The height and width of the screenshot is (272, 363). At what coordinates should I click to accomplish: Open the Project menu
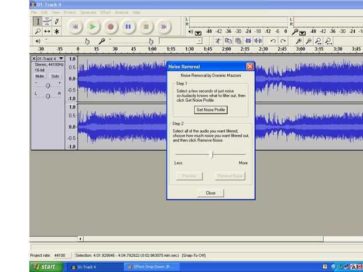(x=70, y=12)
